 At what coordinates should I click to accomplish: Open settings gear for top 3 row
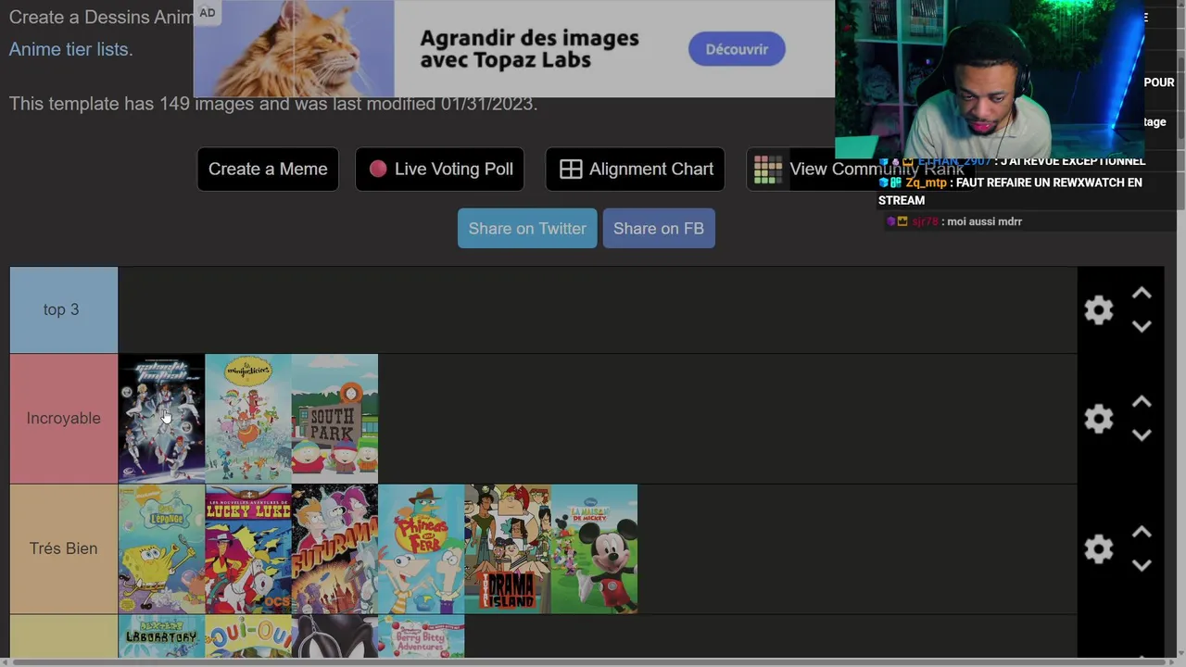1098,309
